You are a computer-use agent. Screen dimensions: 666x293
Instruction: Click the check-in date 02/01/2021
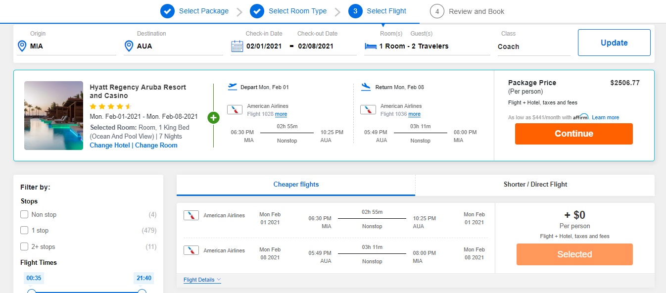[265, 46]
